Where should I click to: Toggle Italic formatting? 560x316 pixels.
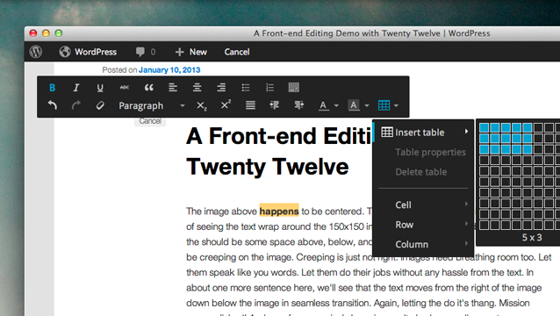tap(76, 88)
